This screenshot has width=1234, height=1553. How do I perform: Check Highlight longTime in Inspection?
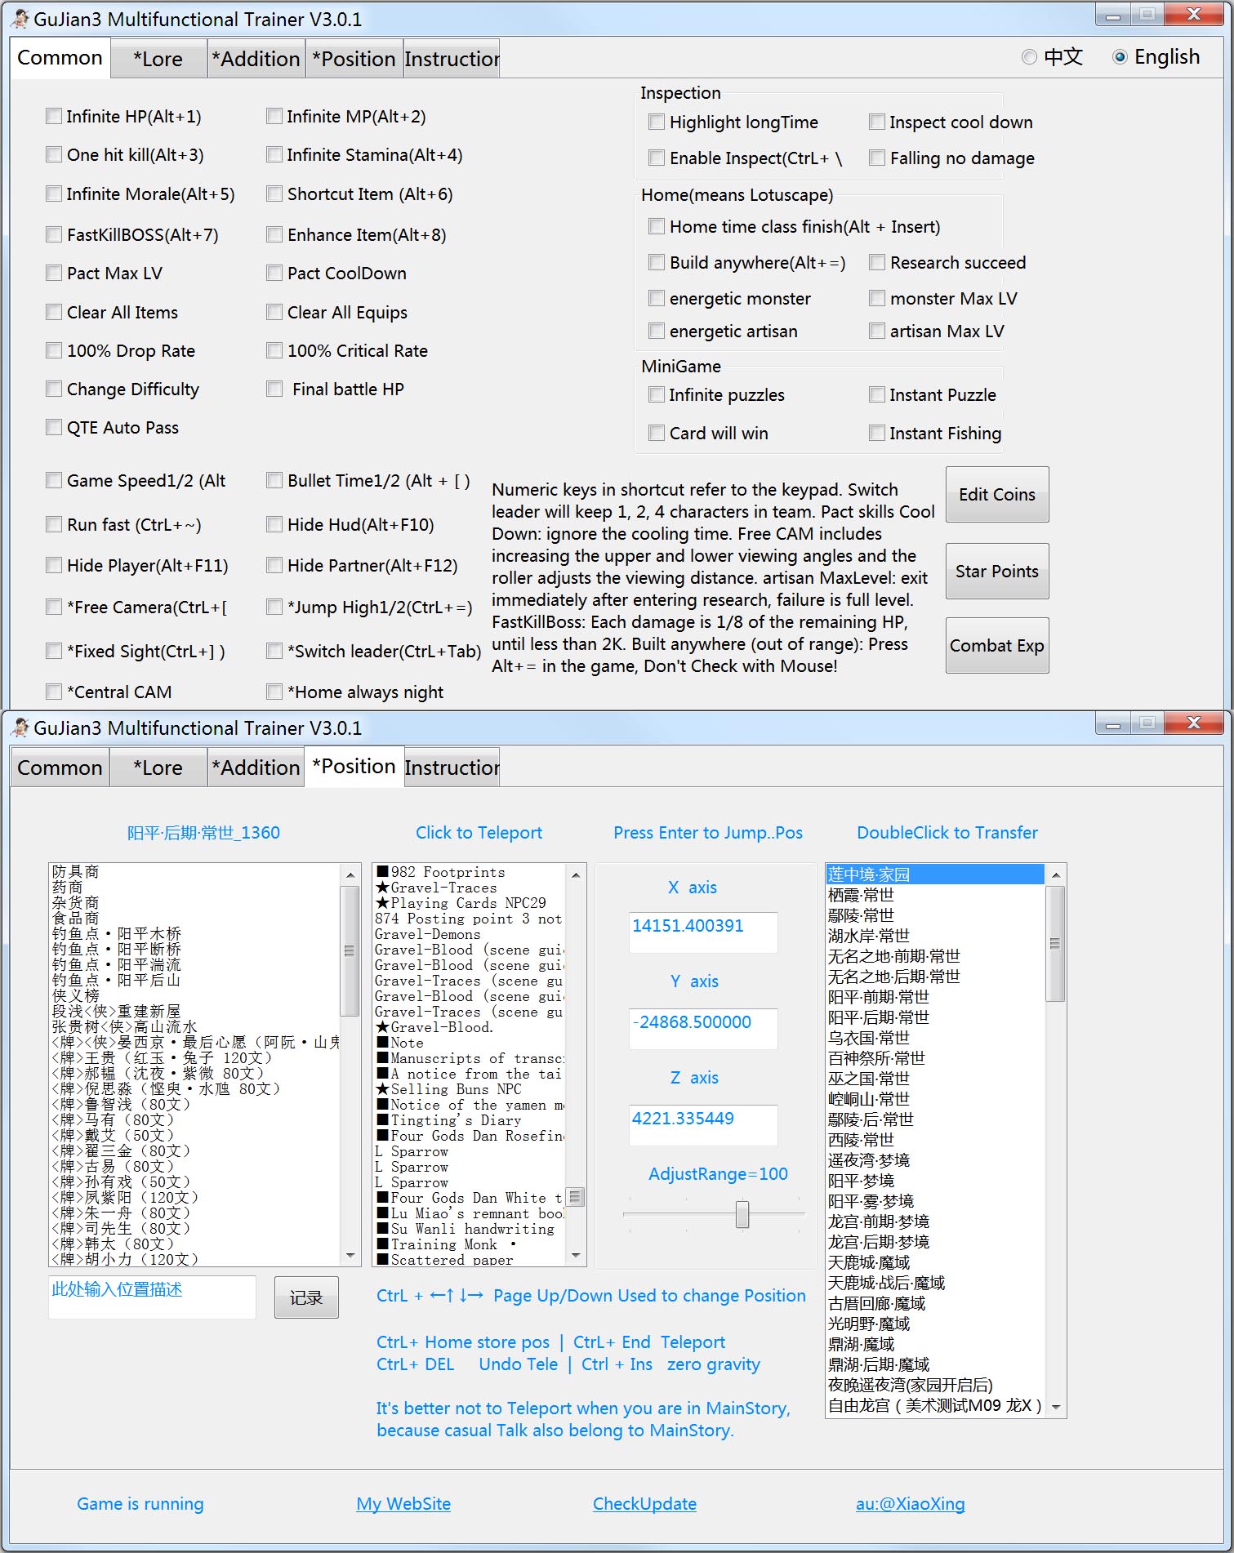coord(657,122)
